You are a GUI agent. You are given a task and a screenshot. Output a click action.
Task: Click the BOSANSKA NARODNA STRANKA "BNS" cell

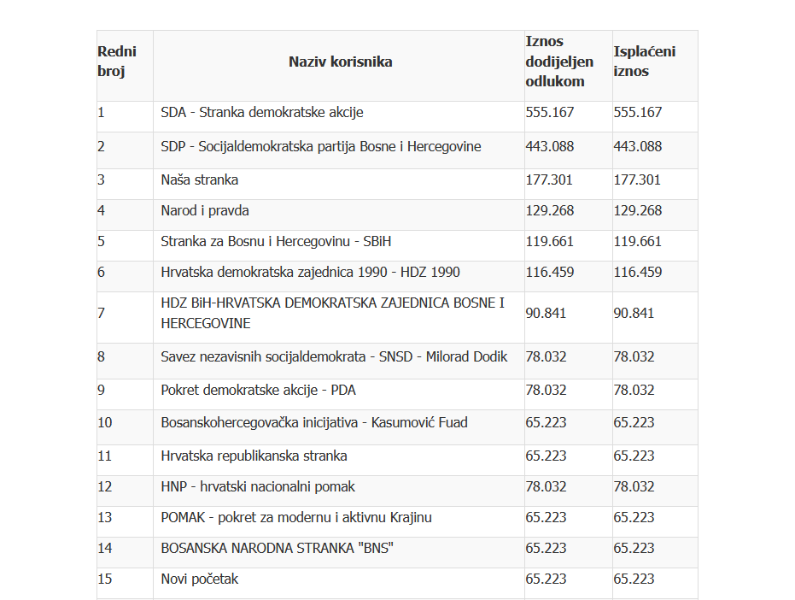click(339, 553)
